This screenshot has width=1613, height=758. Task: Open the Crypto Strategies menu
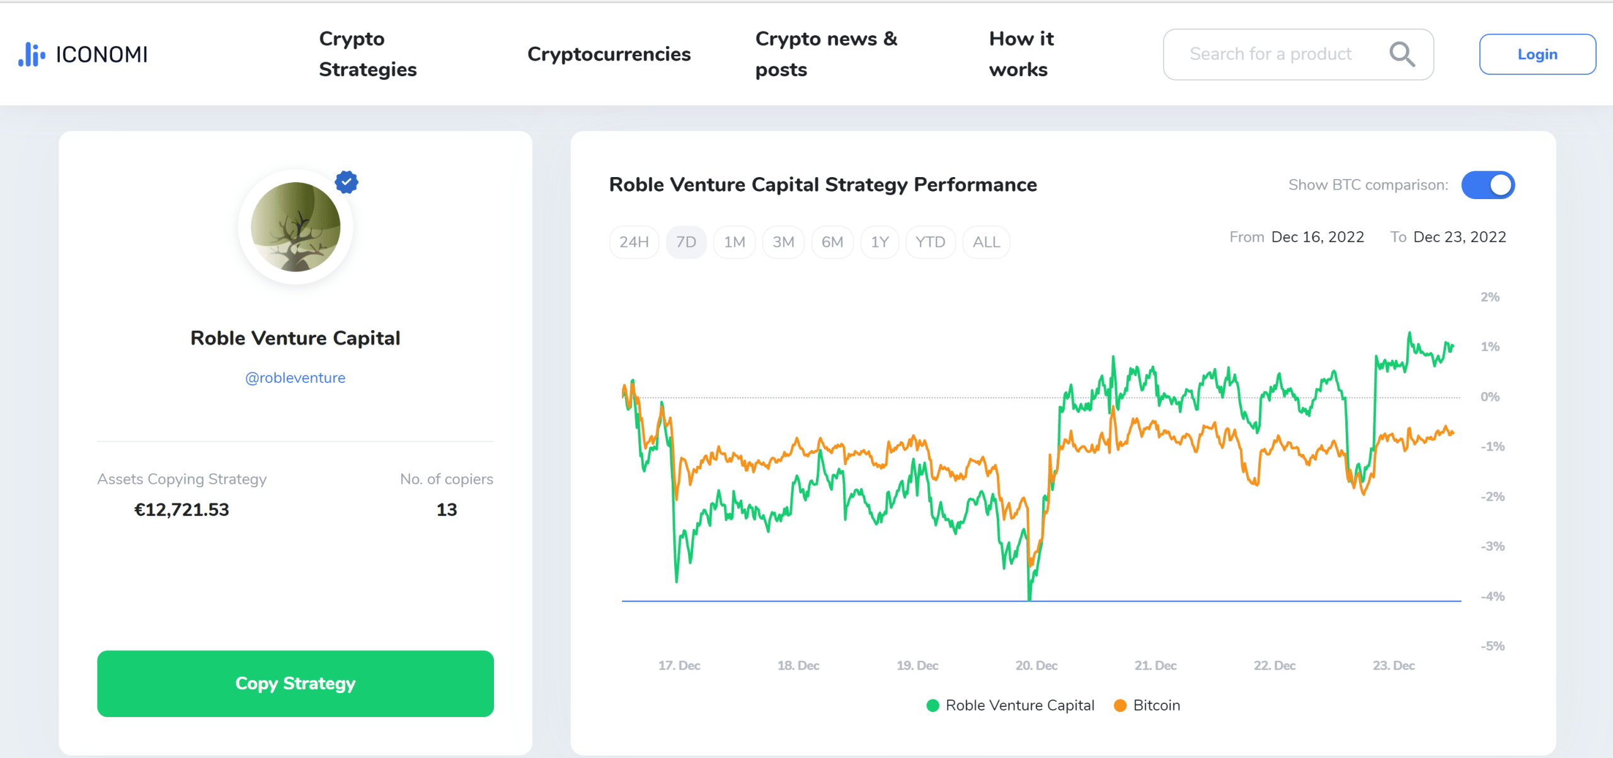[368, 54]
